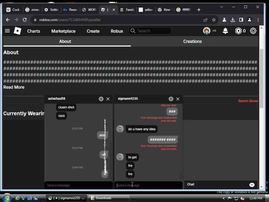
Task: Open the Create menu item
Action: pyautogui.click(x=93, y=31)
